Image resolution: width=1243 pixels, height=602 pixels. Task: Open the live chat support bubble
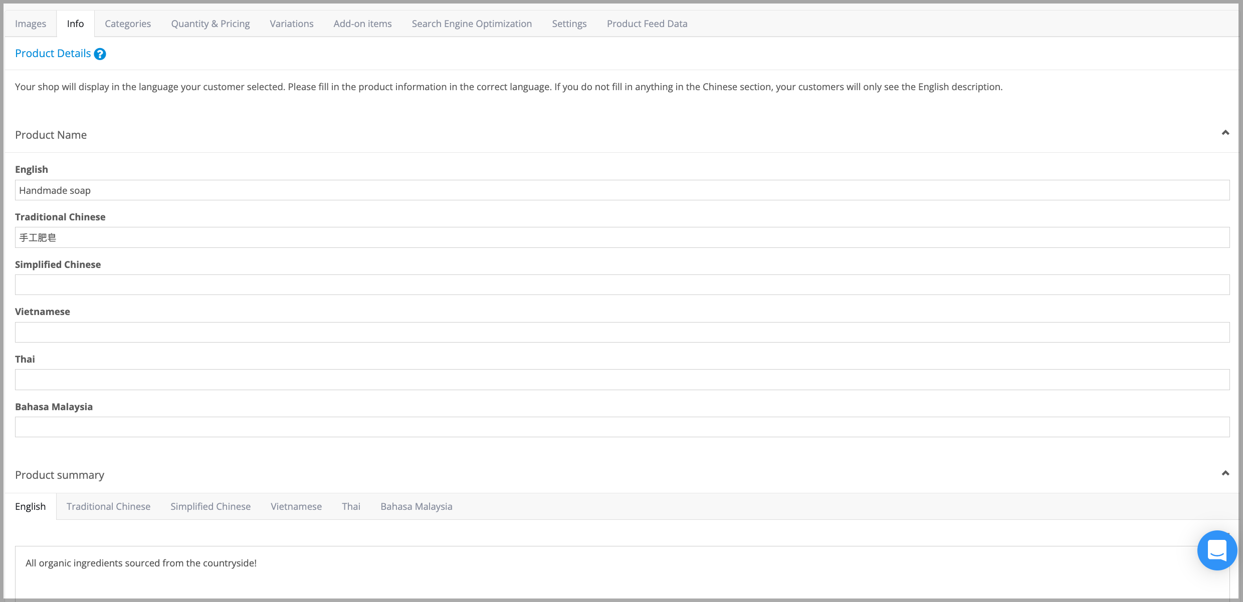(x=1216, y=550)
